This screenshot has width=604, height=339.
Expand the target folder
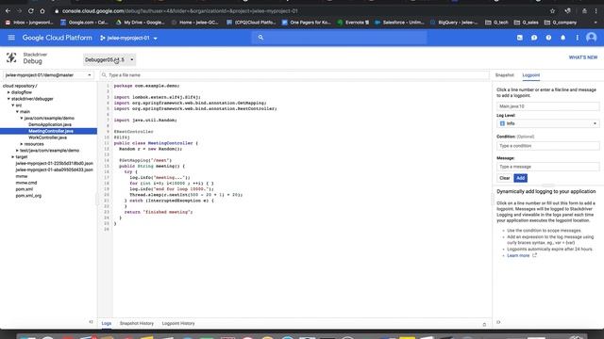(12, 157)
